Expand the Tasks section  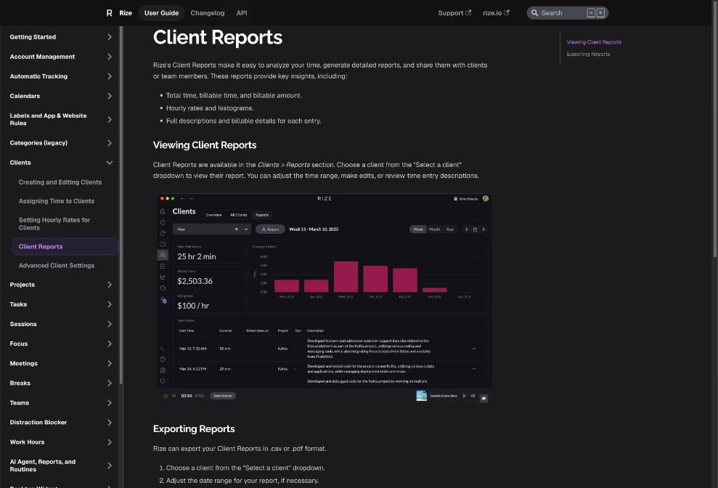61,305
